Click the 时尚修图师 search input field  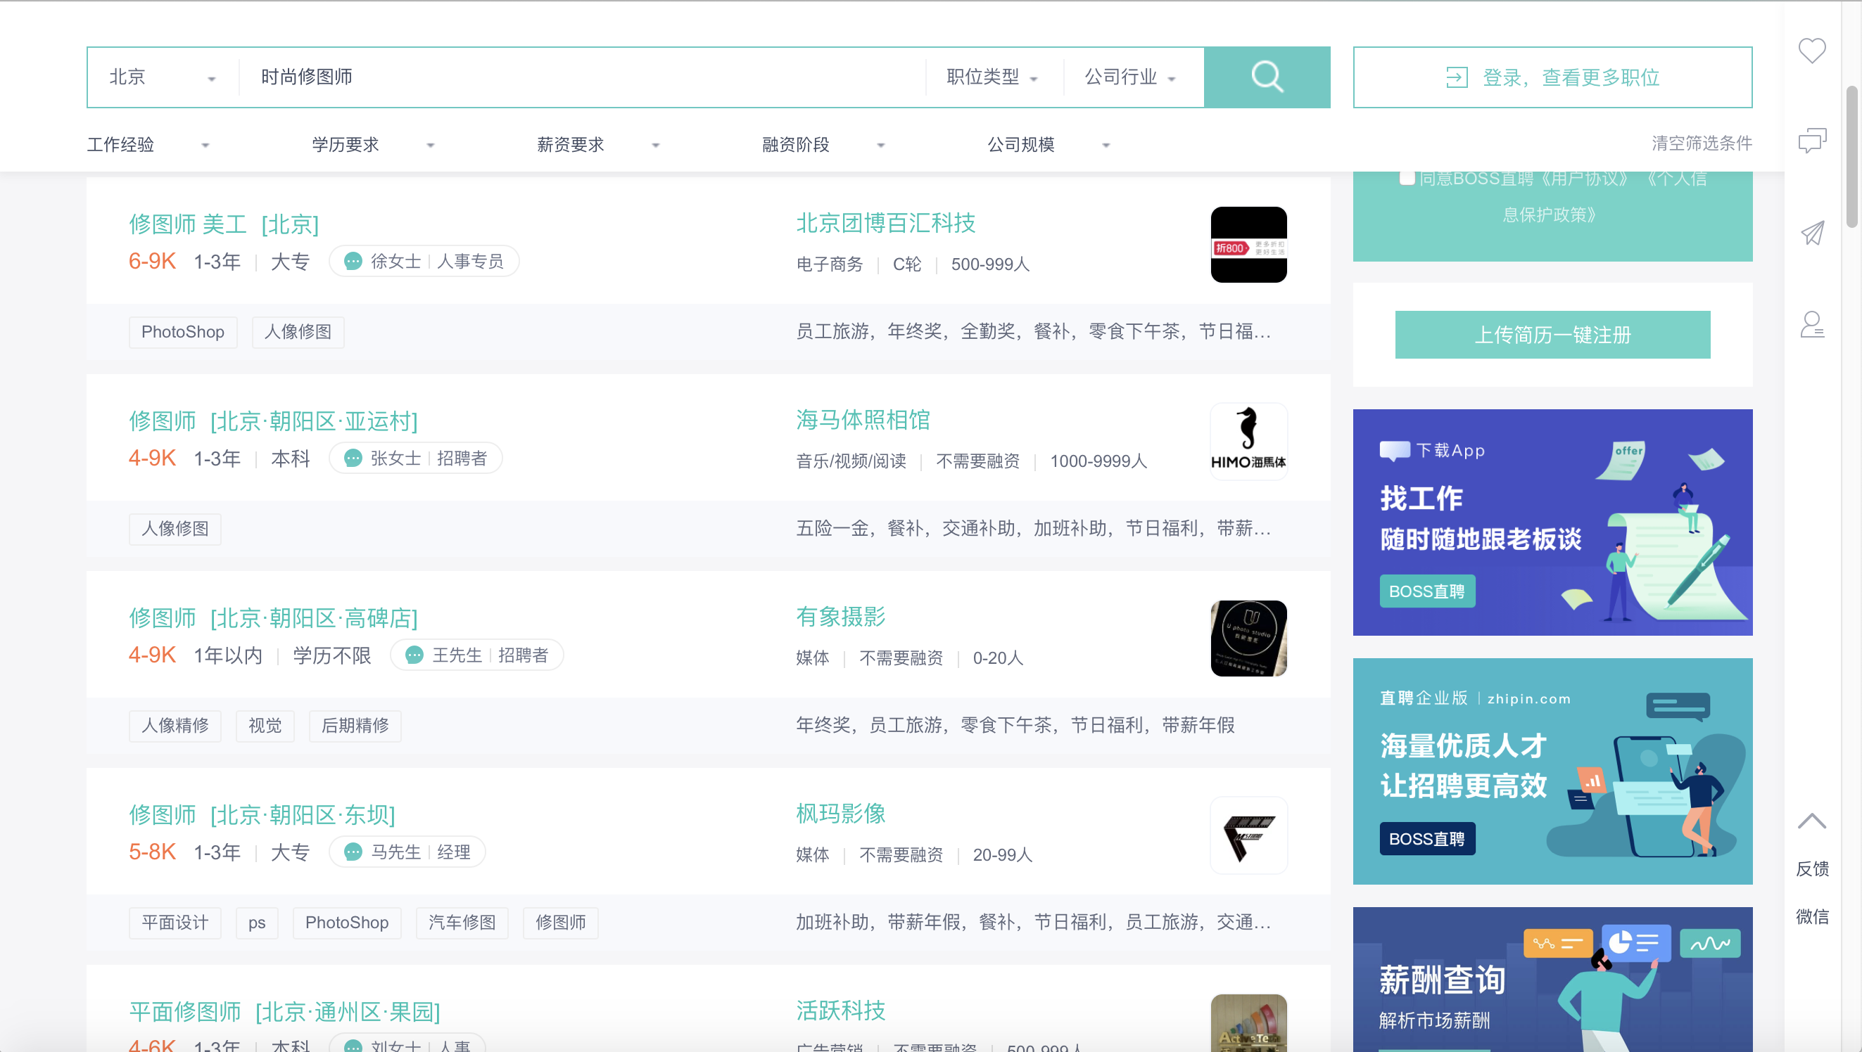(582, 77)
